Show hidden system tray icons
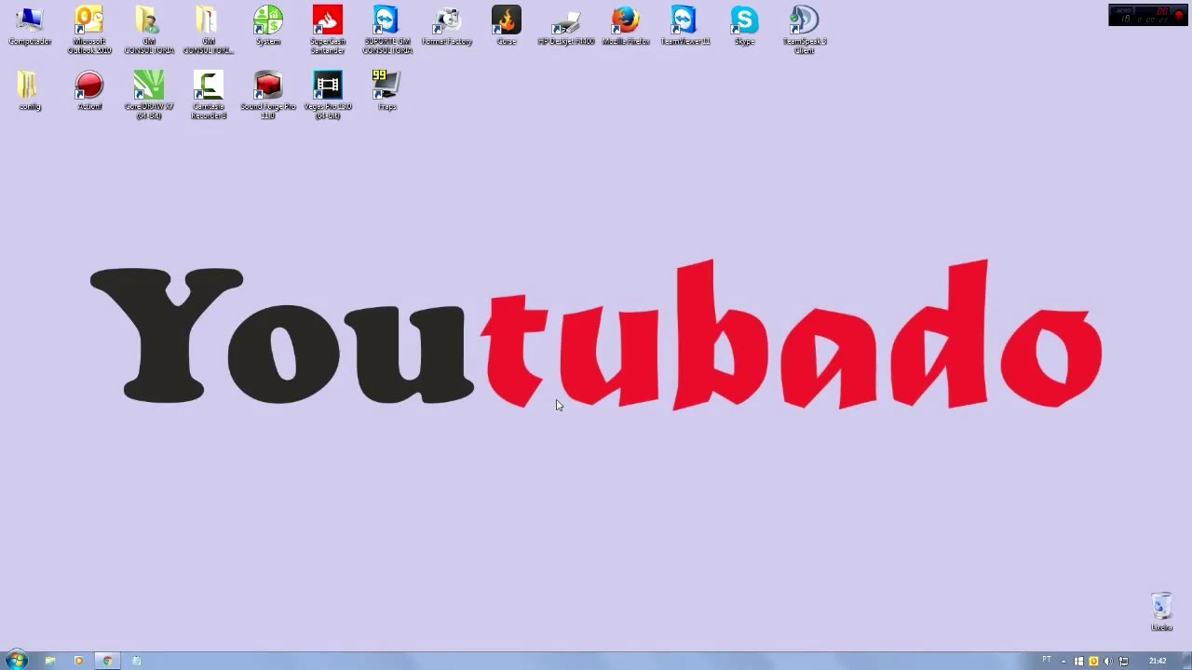Screen dimensions: 1192x670 point(1063,661)
